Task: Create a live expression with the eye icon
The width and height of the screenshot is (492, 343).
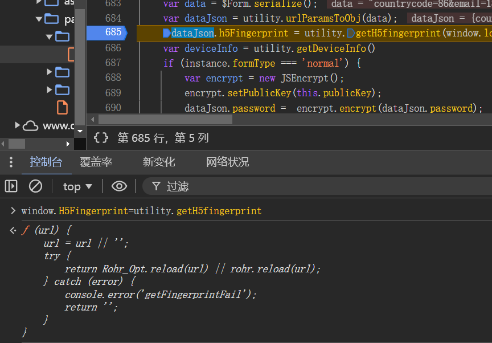Action: pos(118,186)
